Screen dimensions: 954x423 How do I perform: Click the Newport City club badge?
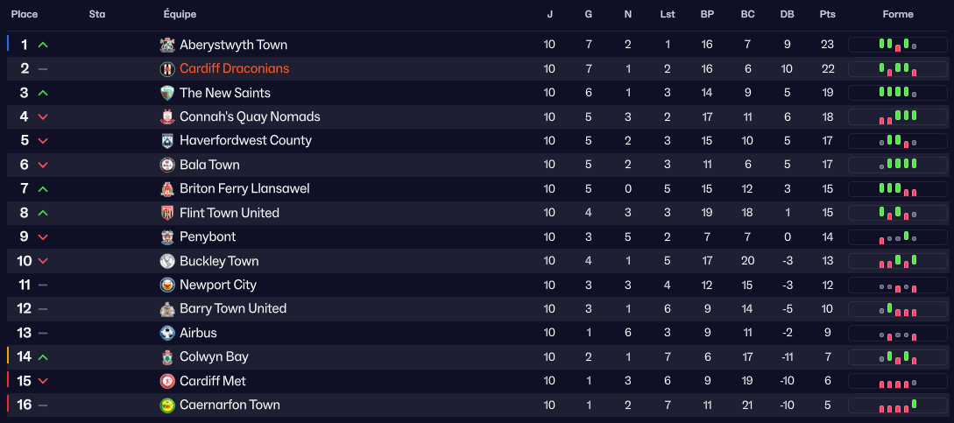[x=167, y=285]
